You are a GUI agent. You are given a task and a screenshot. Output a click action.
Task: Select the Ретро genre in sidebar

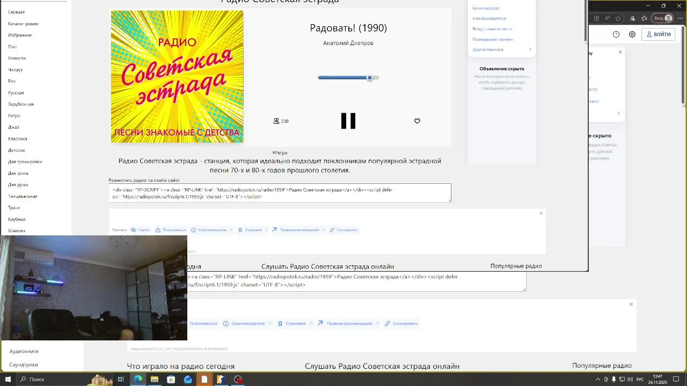[14, 116]
